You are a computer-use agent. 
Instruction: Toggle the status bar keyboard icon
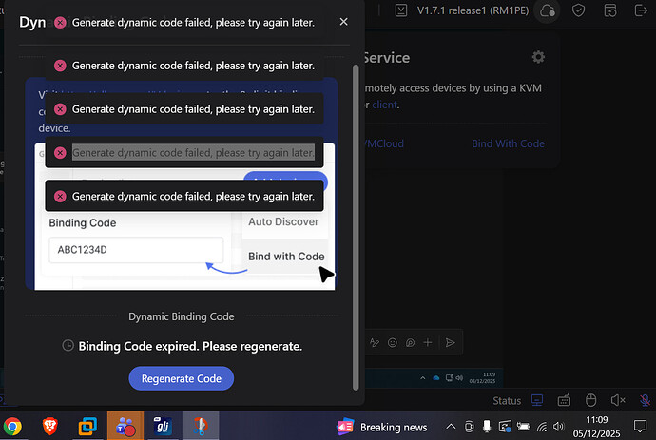tap(564, 400)
